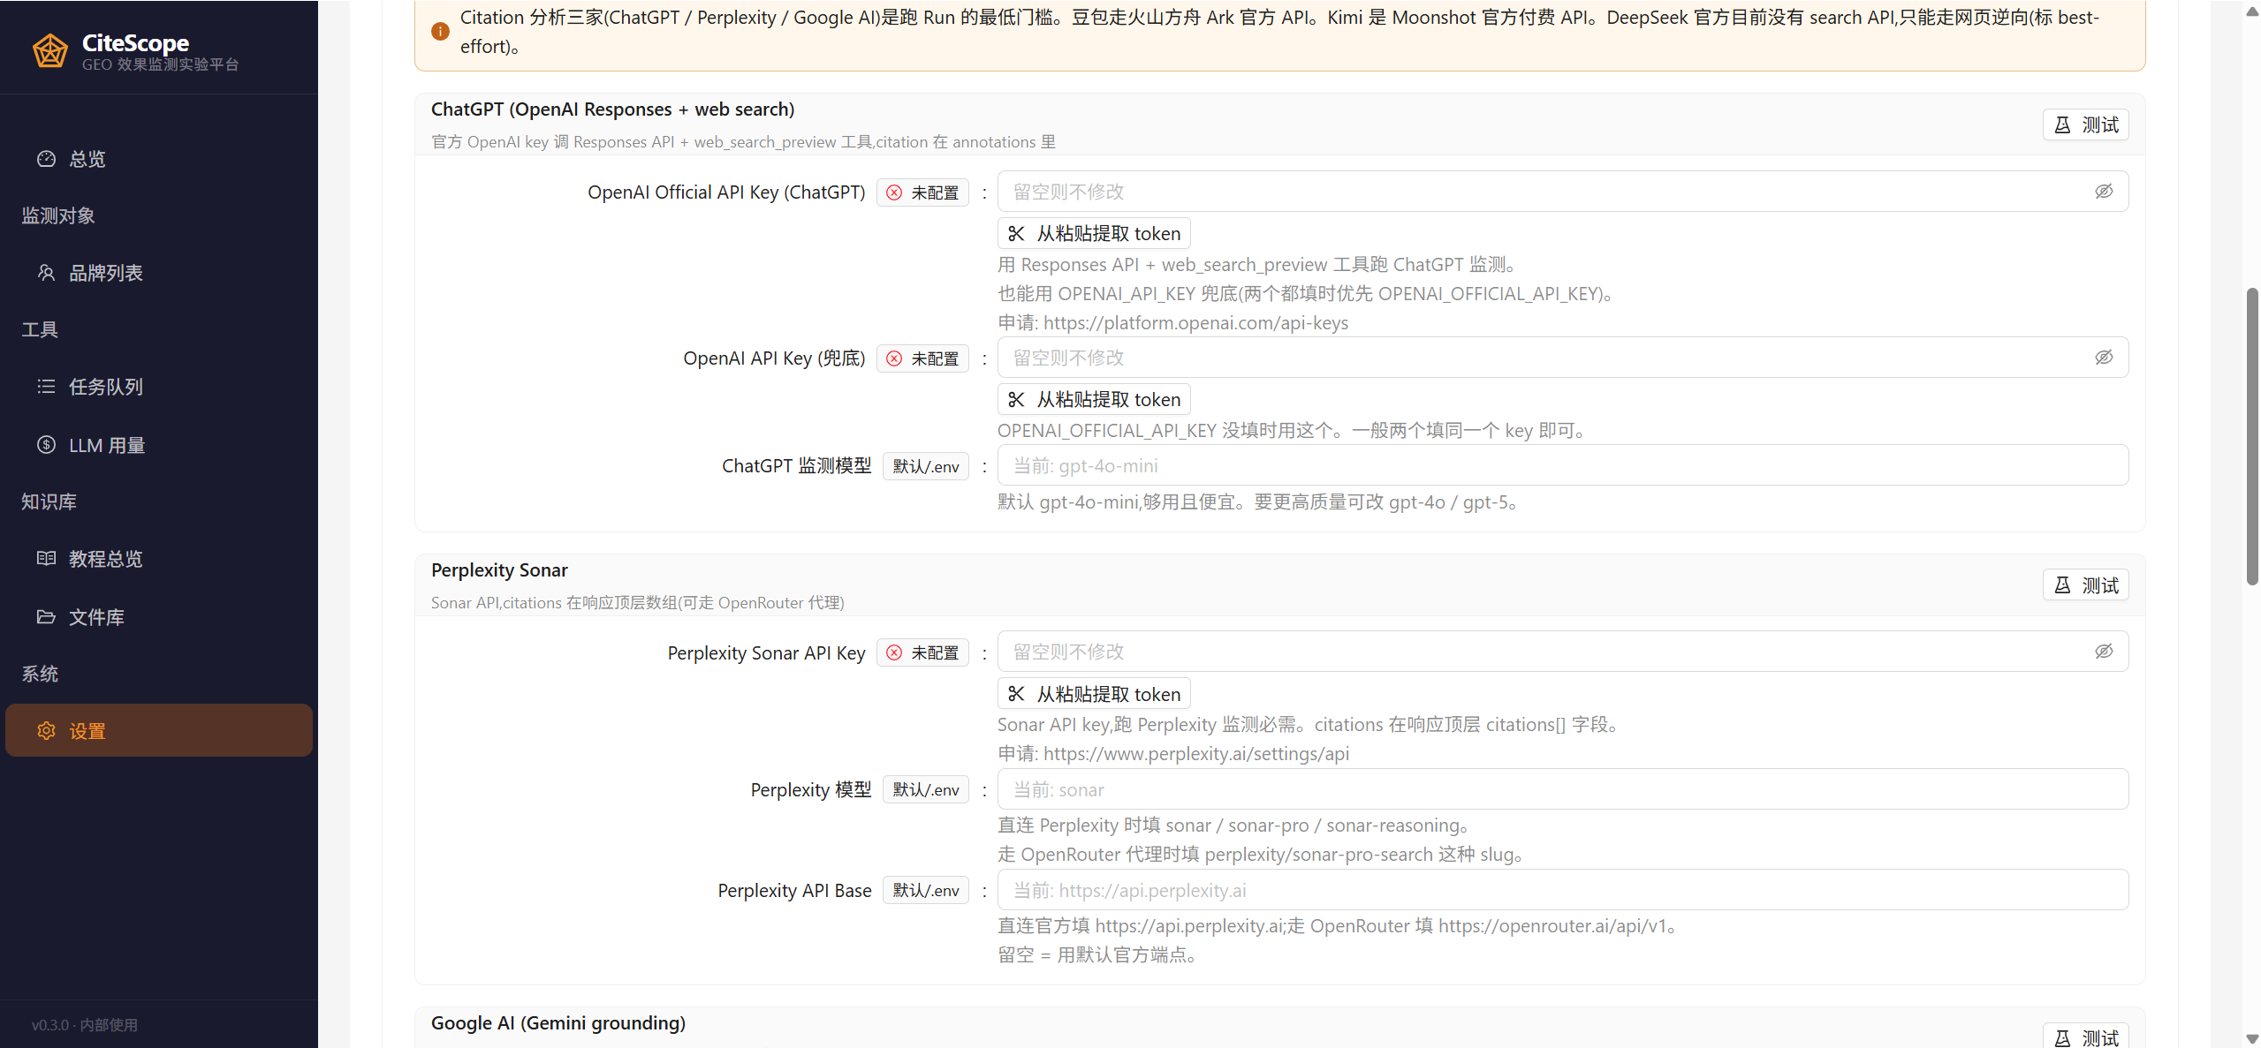Click 知识库 sidebar group label

(x=49, y=501)
